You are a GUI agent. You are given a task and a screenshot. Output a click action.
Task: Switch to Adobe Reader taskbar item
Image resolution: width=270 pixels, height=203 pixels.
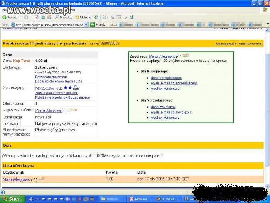(140, 199)
